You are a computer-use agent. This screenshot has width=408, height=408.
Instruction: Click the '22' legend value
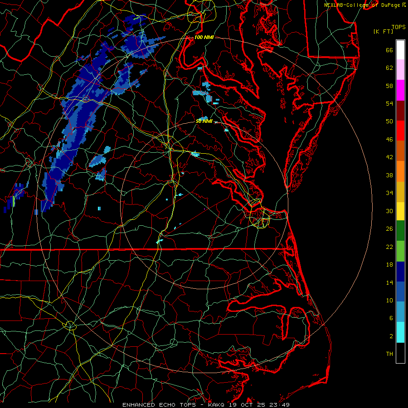click(x=389, y=247)
